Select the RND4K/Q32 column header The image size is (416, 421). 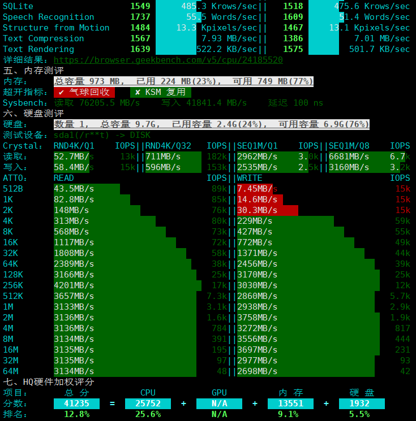[168, 146]
